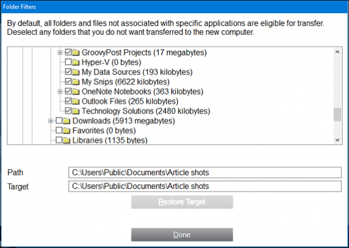
Task: Uncheck the My Snips folder checkbox
Action: 68,82
